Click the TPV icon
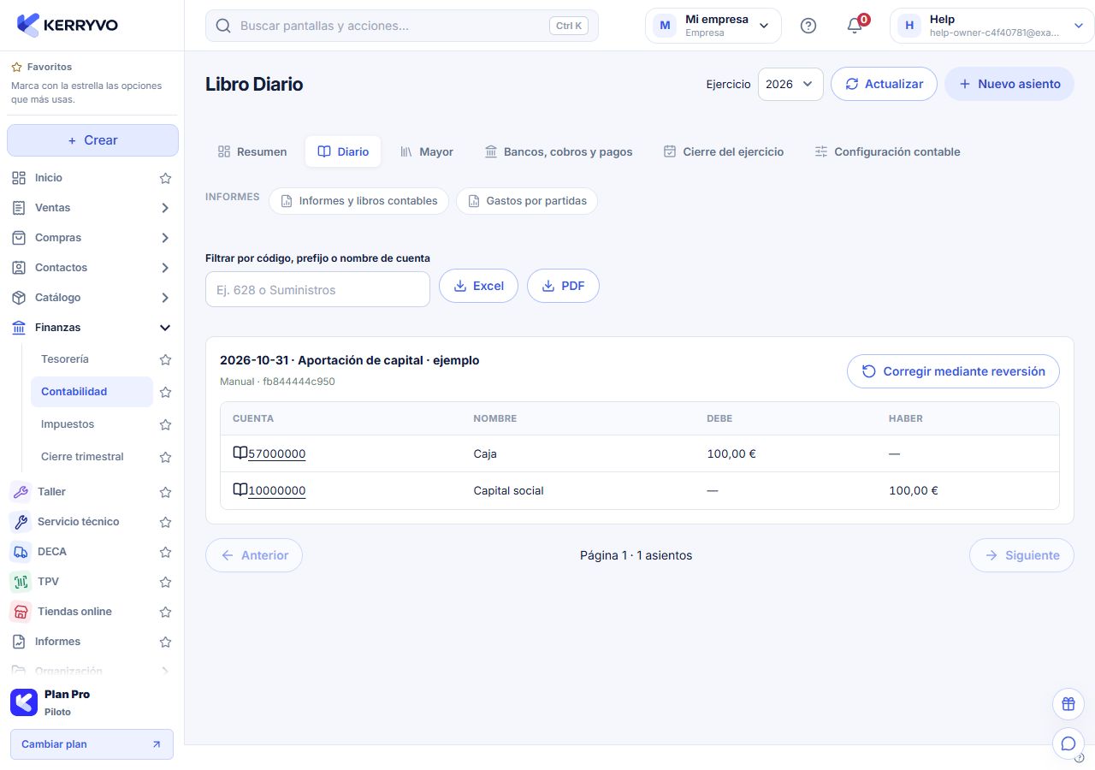This screenshot has height=770, width=1095. tap(21, 582)
